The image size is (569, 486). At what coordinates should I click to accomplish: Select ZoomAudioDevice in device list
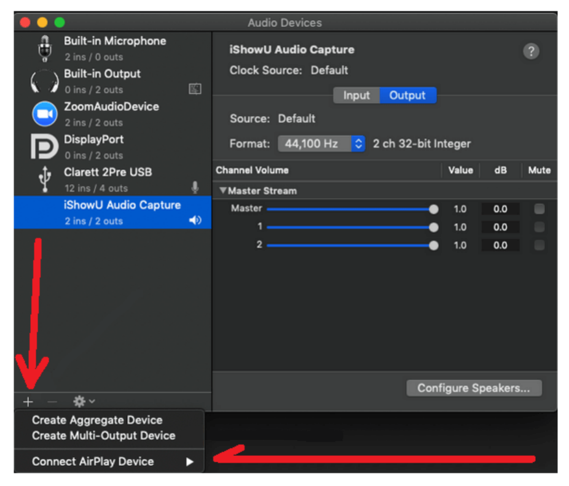point(112,114)
